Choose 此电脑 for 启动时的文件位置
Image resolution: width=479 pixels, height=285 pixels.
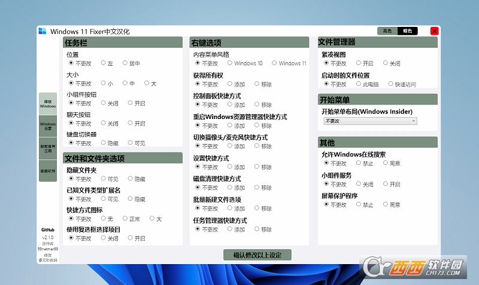(x=359, y=84)
